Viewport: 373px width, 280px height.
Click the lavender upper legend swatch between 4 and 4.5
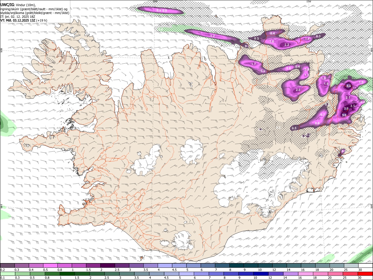[165, 266]
